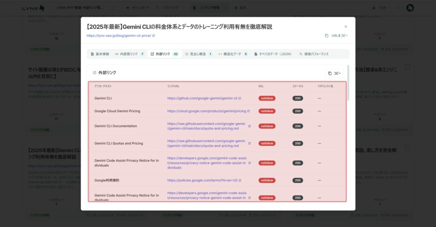Open the 検索パフォーマンス tab
The width and height of the screenshot is (436, 227).
(314, 54)
